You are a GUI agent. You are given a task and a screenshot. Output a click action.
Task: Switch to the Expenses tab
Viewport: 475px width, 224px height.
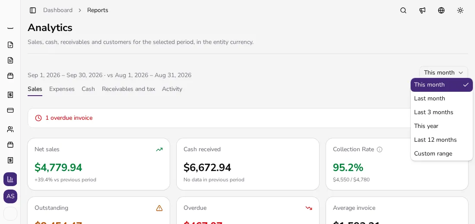[62, 89]
